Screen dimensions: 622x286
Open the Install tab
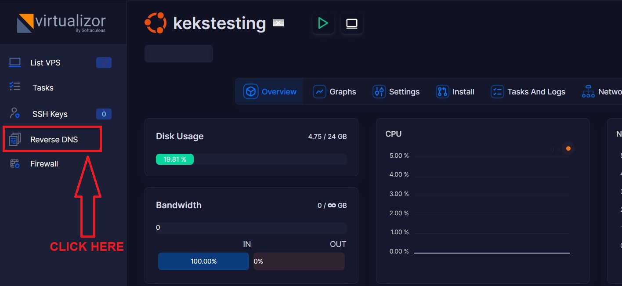coord(455,92)
